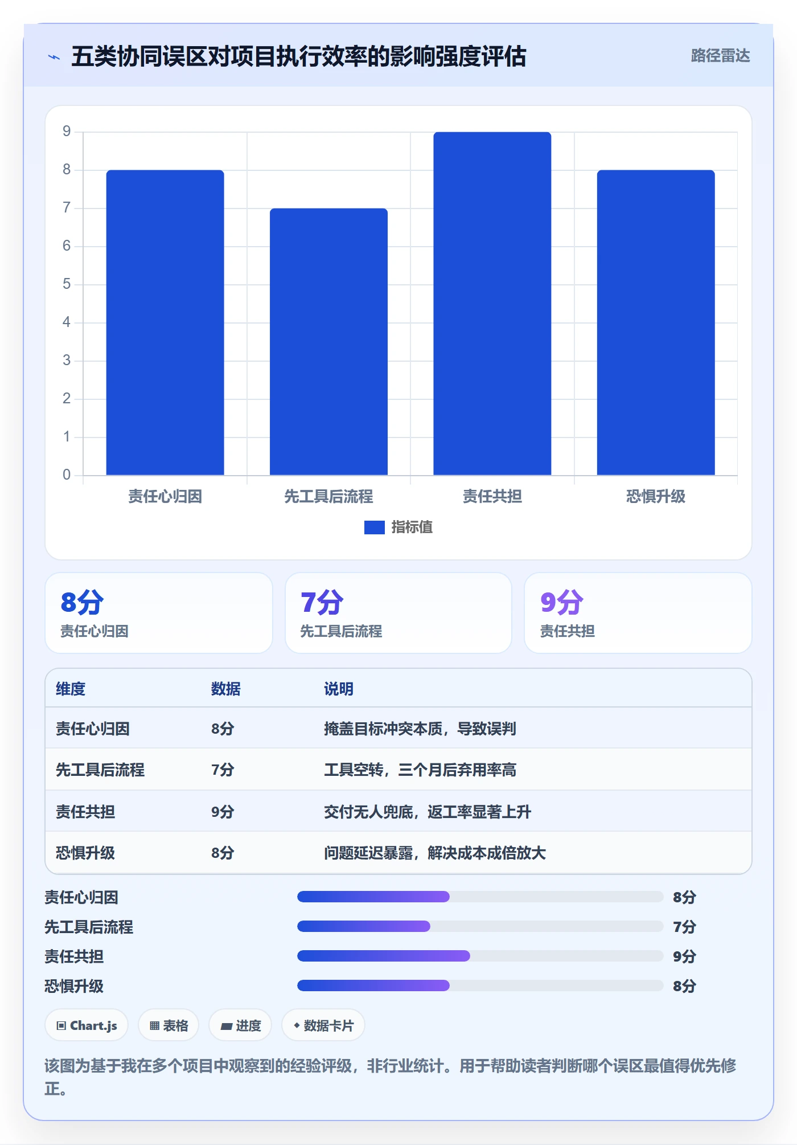The image size is (797, 1145).
Task: Click the 9分 value in table row 责任共担
Action: coord(223,812)
